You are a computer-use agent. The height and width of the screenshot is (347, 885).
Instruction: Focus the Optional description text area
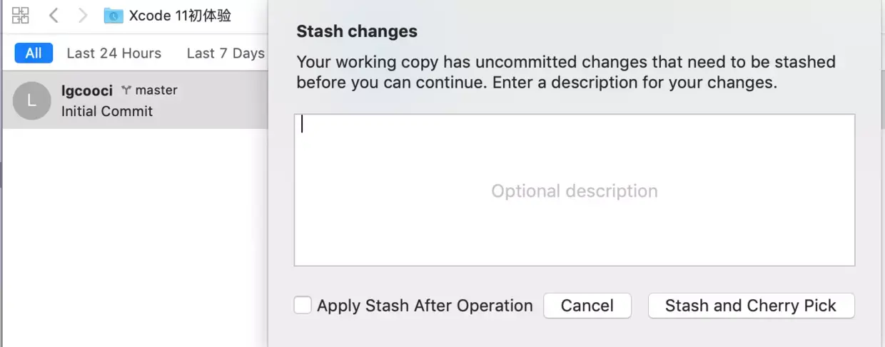click(574, 190)
